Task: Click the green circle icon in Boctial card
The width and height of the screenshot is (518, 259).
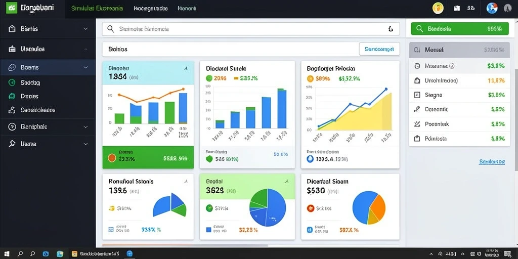Action: 209,208
